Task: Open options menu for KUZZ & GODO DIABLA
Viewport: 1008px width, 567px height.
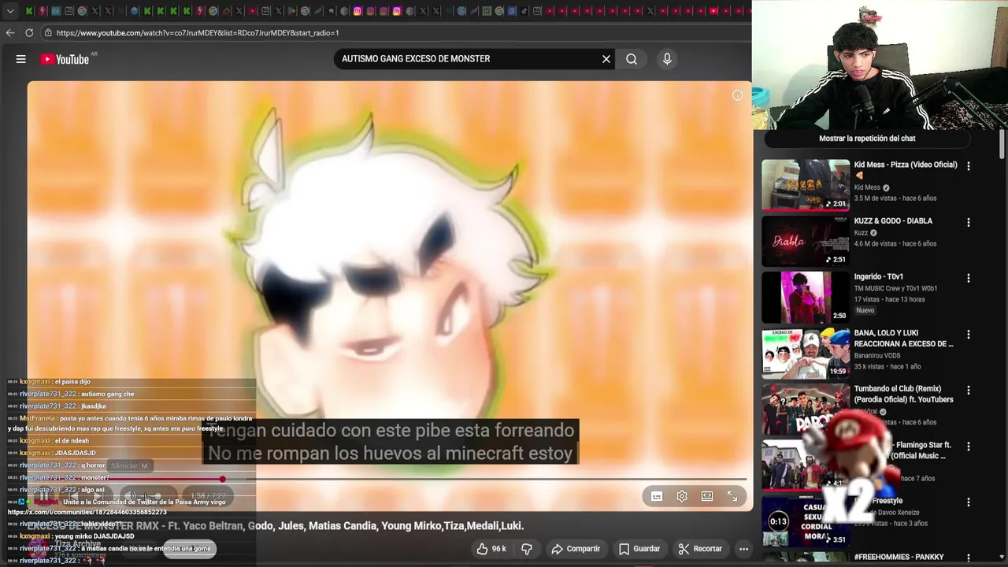Action: (x=969, y=223)
